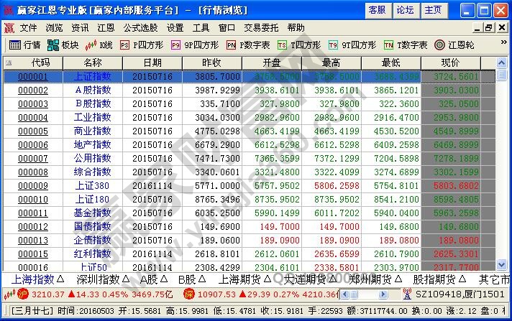Restore the inner document window

pos(489,28)
